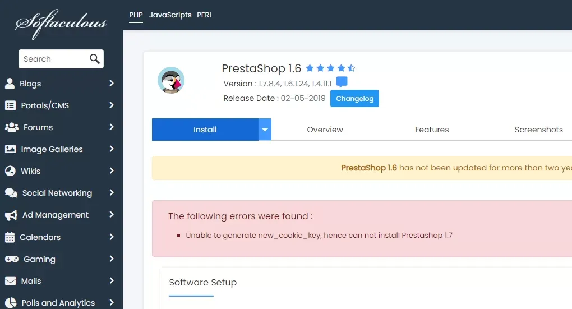Expand the Portals/CMS category chevron
Screen dimensions: 572x309
(x=111, y=105)
